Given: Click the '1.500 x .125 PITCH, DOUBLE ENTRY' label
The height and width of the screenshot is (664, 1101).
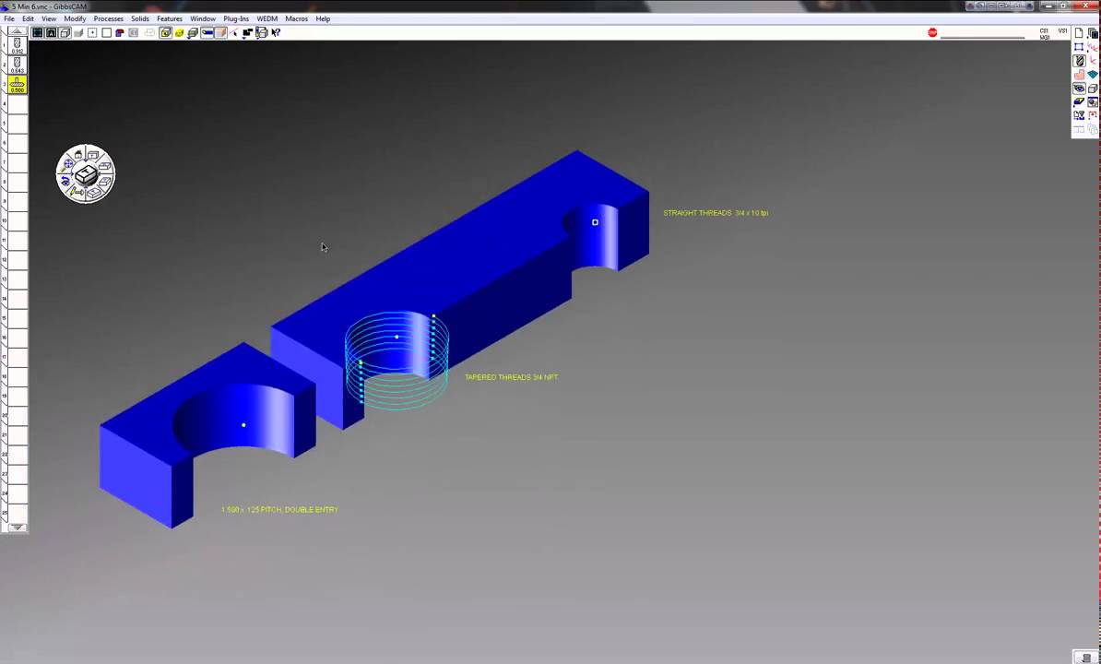Looking at the screenshot, I should pos(279,510).
